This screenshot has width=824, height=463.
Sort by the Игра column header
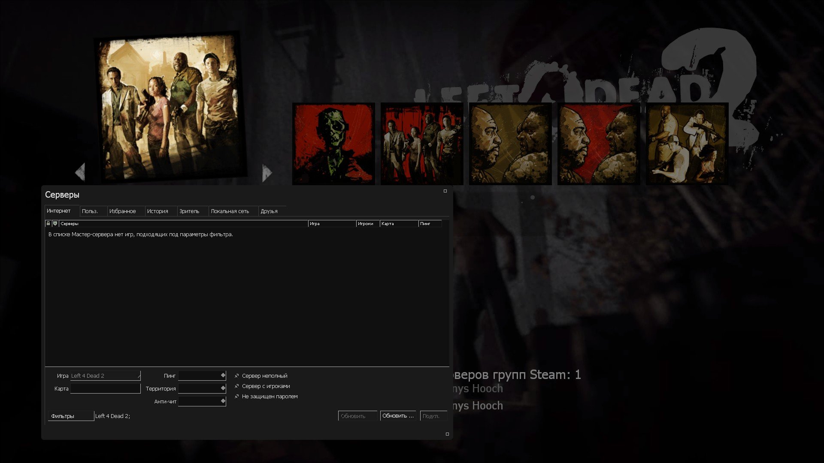pos(332,223)
